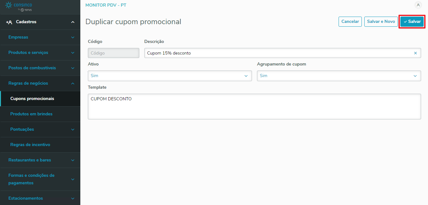The image size is (428, 205).
Task: Click the Cancelar button
Action: [x=350, y=22]
